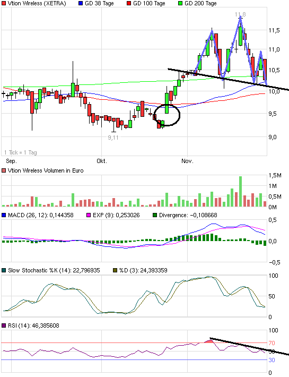Click Vtion Wireless Volumen in Euro label
The image size is (289, 377).
(x=46, y=170)
